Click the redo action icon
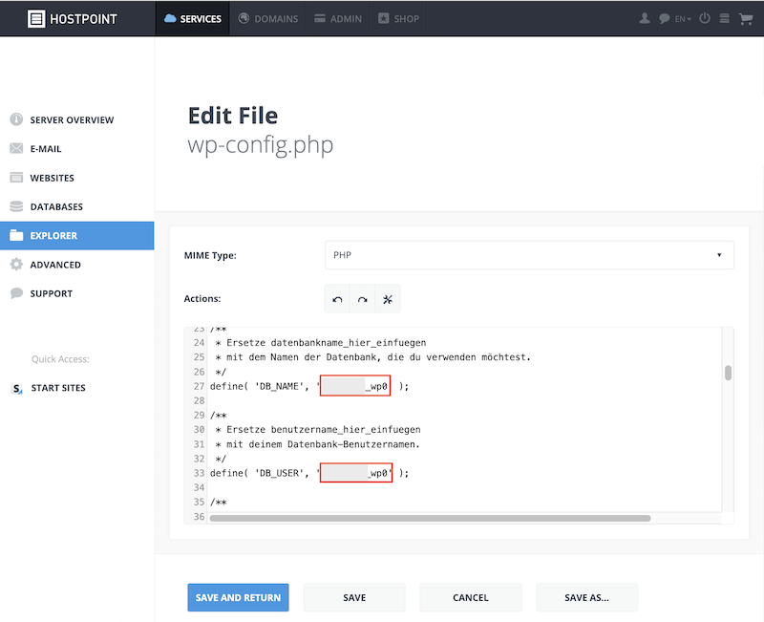764x622 pixels. pyautogui.click(x=363, y=299)
